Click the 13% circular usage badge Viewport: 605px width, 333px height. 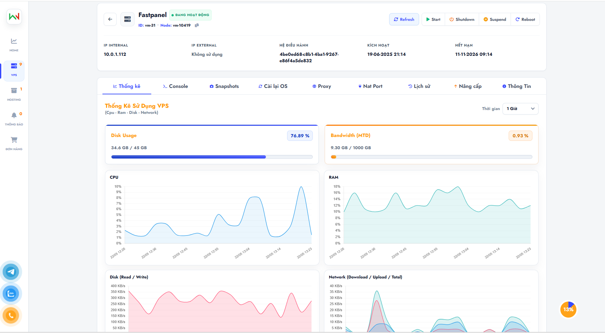tap(568, 310)
